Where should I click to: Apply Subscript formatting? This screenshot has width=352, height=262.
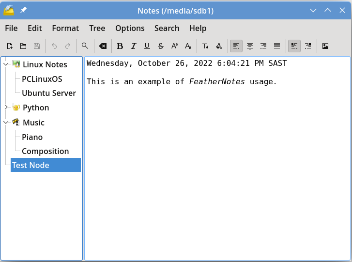[188, 46]
